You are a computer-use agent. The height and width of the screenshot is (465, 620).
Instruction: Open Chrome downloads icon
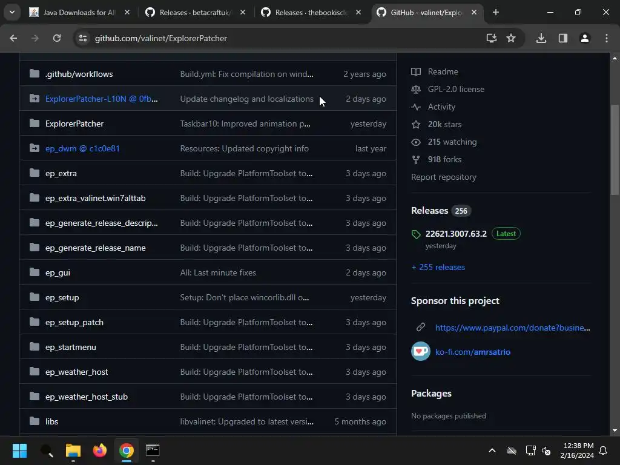541,38
